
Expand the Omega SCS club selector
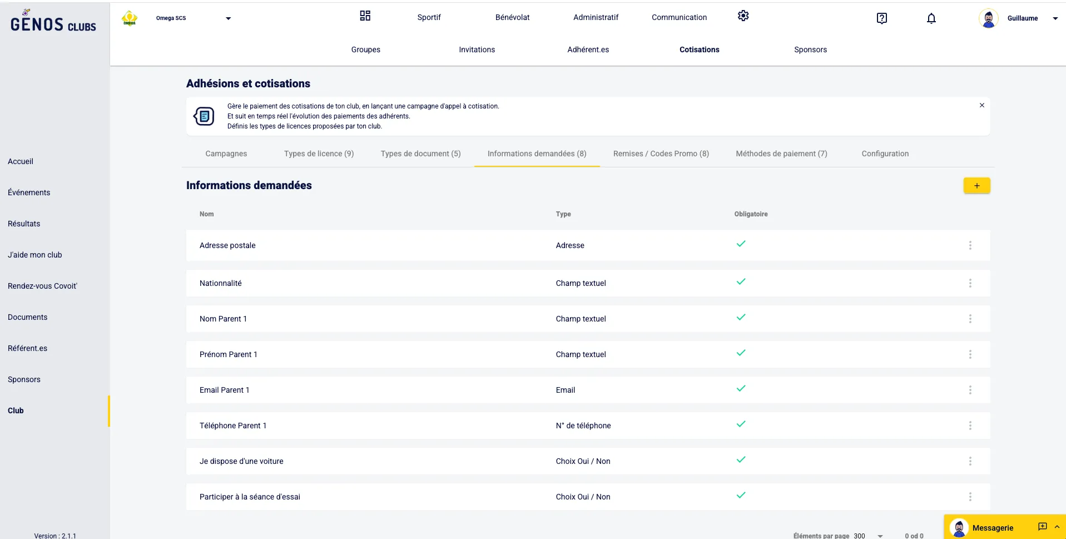tap(228, 18)
